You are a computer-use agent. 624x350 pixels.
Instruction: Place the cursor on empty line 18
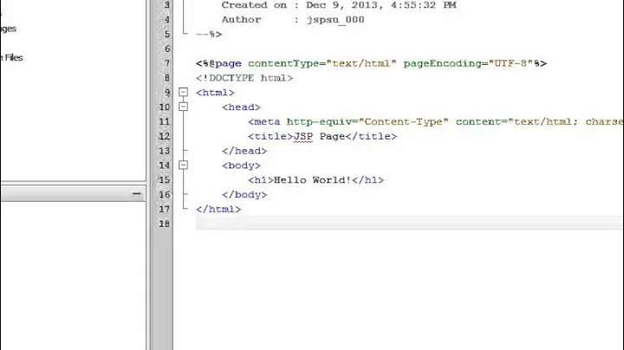[x=408, y=224]
